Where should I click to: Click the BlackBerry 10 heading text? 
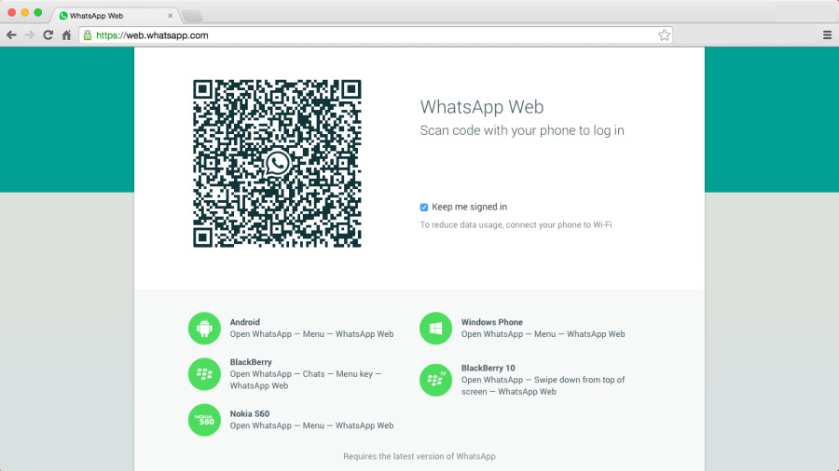tap(488, 368)
